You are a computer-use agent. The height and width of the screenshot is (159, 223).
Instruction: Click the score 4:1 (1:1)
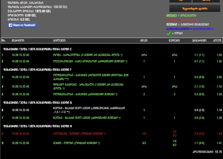tap(199, 61)
